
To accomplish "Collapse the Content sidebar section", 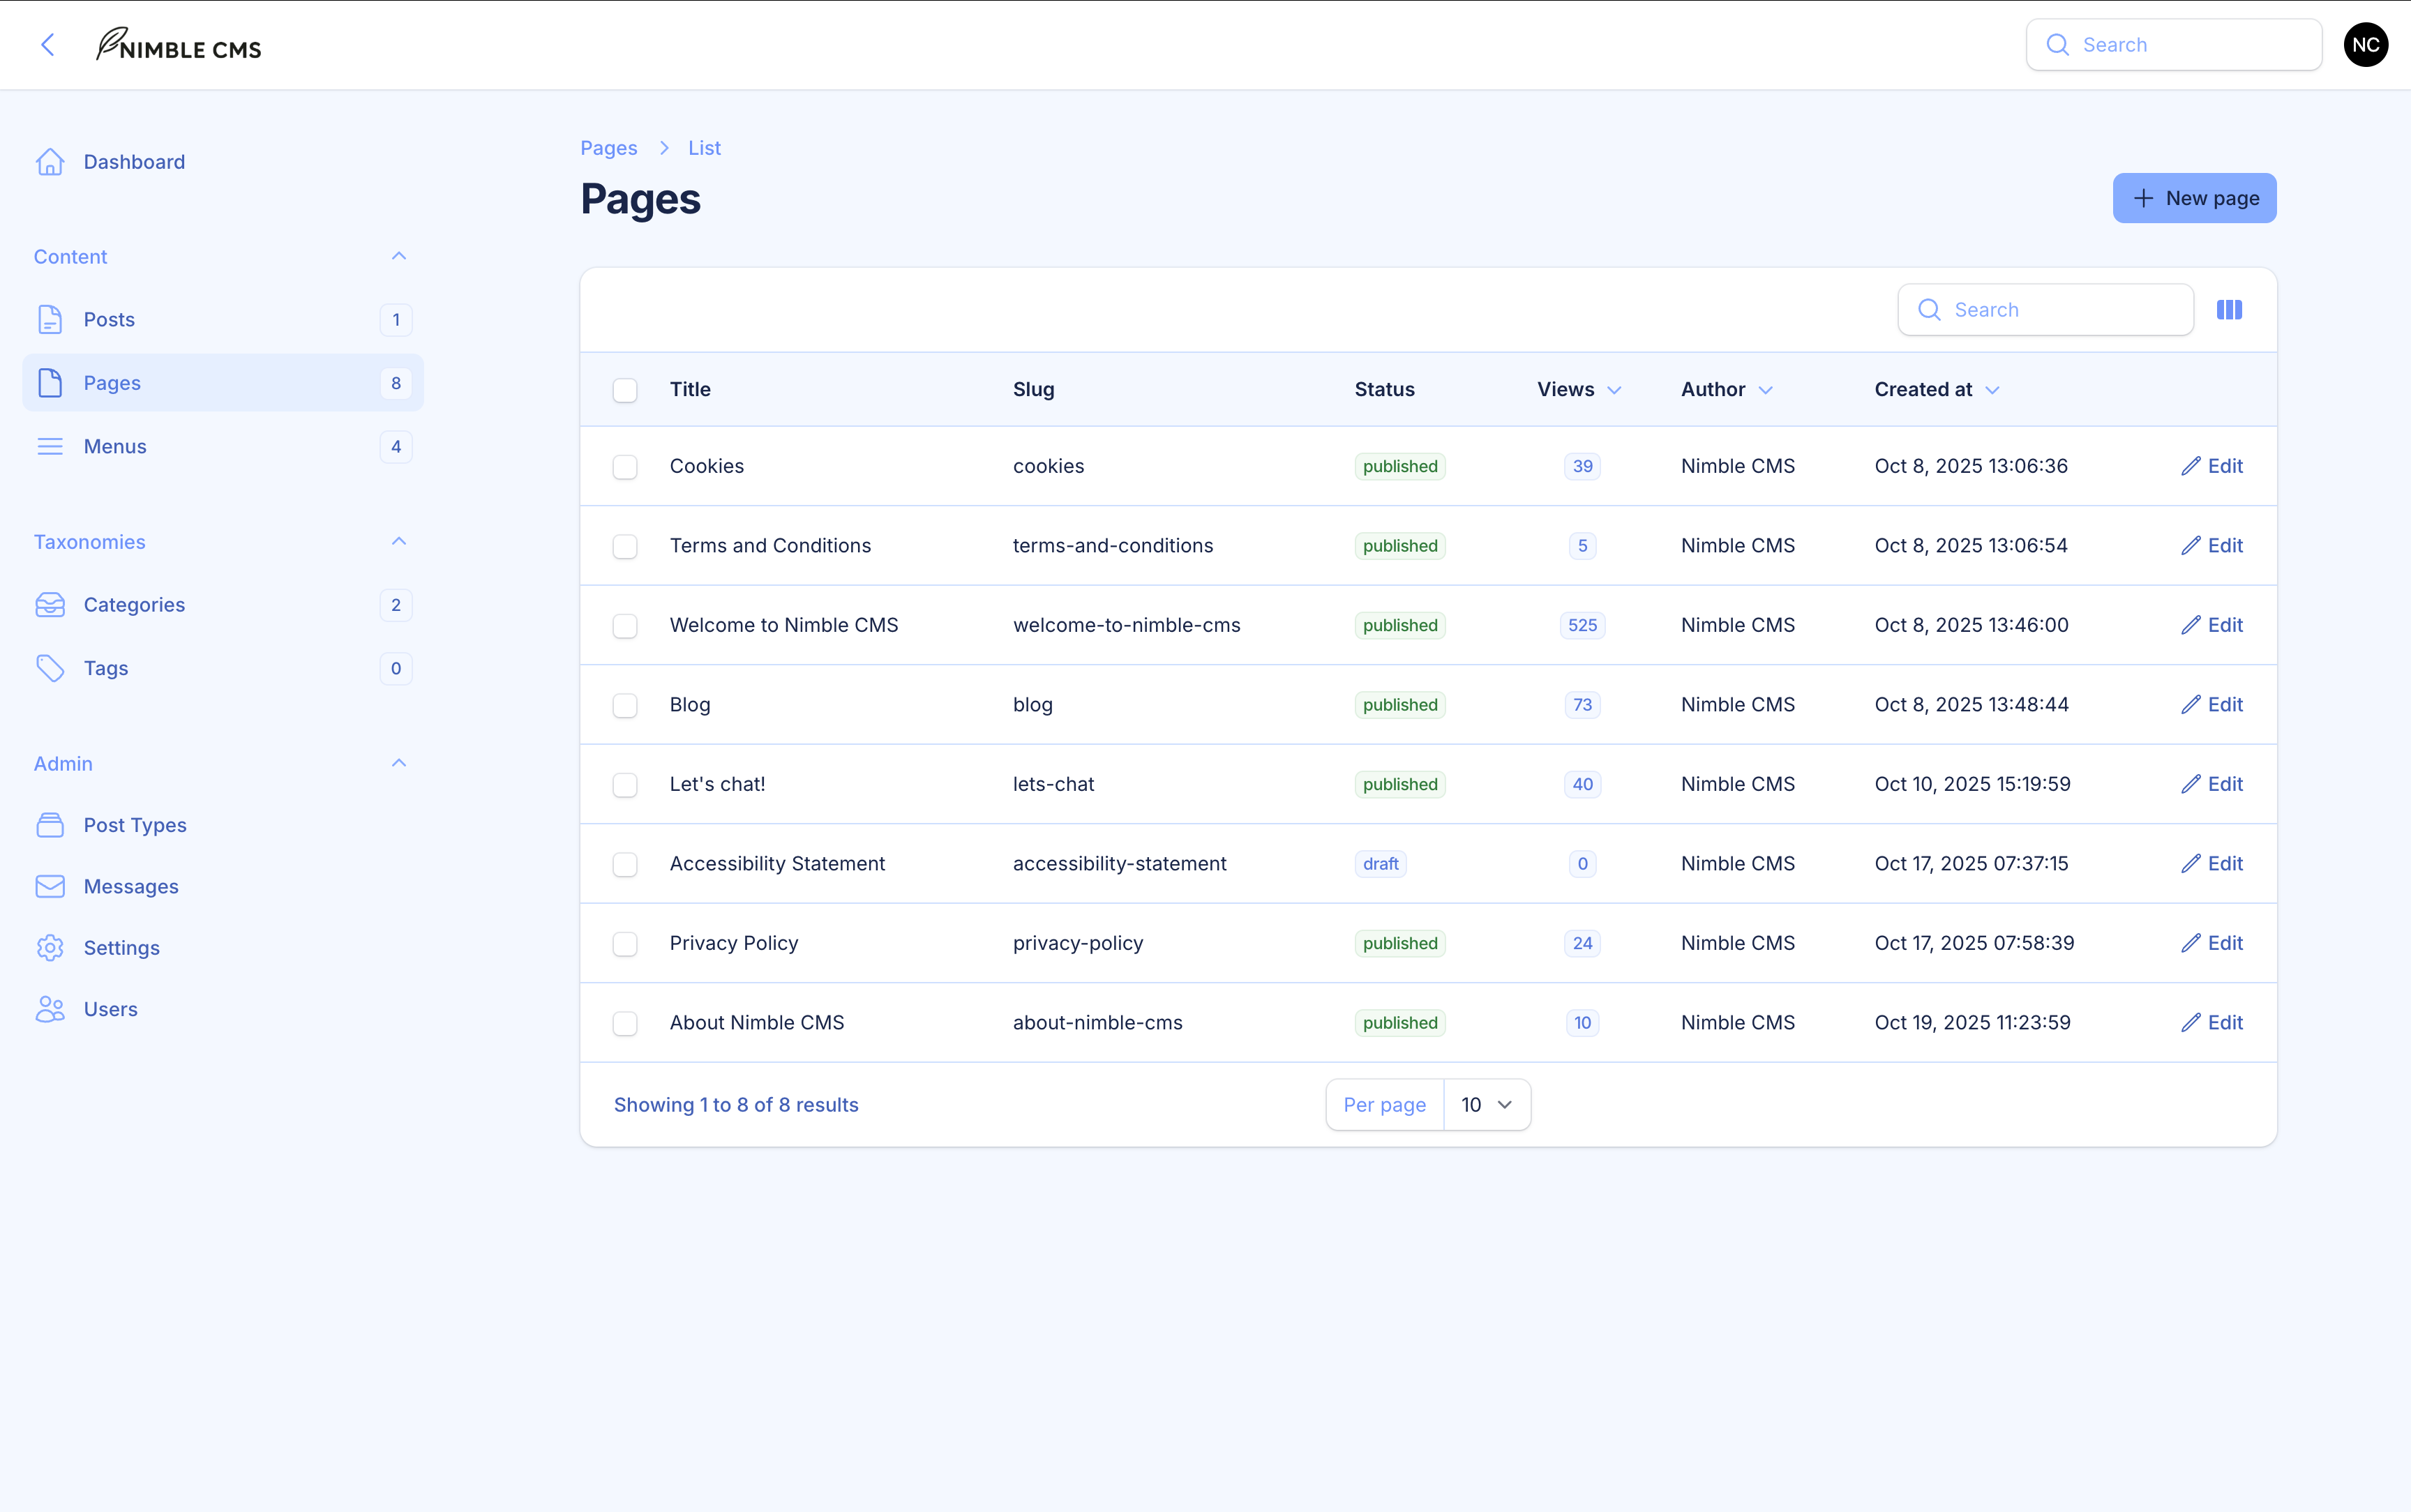I will tap(399, 257).
